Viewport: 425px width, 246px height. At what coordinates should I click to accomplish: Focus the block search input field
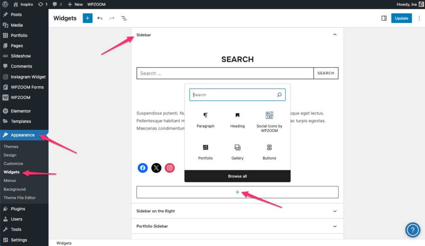coord(233,95)
